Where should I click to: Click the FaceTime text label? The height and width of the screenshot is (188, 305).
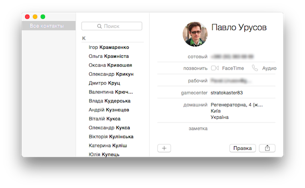click(x=233, y=68)
